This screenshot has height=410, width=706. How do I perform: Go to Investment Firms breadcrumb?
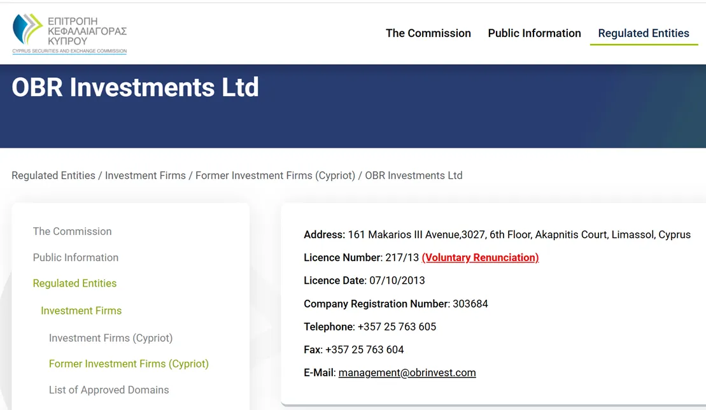pyautogui.click(x=145, y=176)
